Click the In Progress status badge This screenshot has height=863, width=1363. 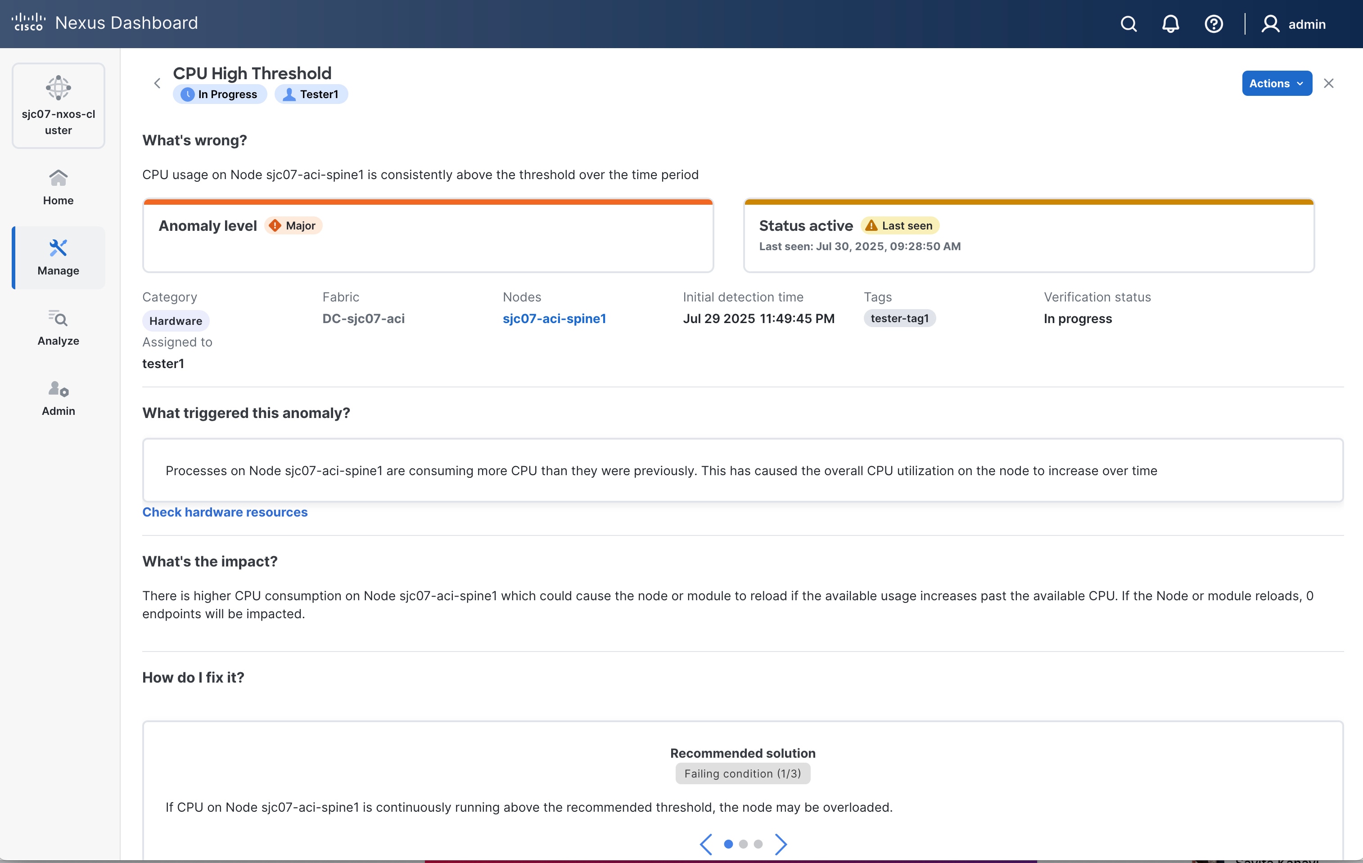tap(219, 94)
